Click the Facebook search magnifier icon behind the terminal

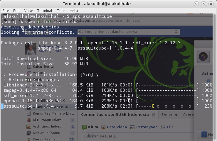[x=176, y=32]
